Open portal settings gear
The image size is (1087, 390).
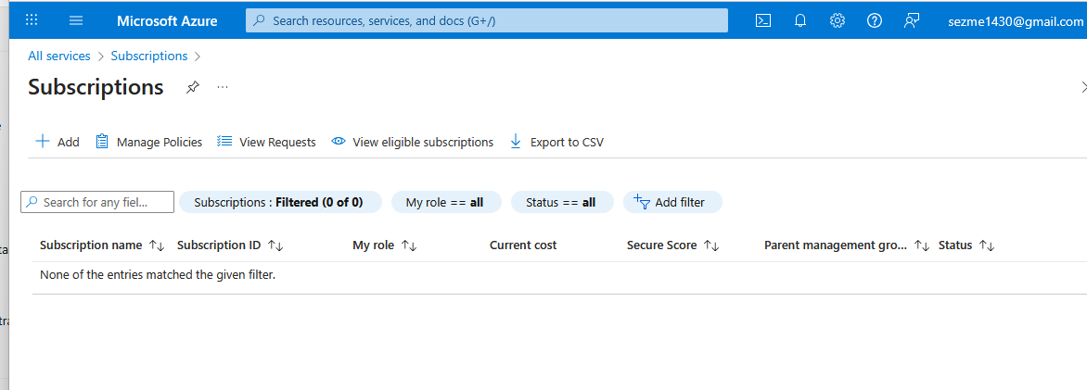point(838,20)
